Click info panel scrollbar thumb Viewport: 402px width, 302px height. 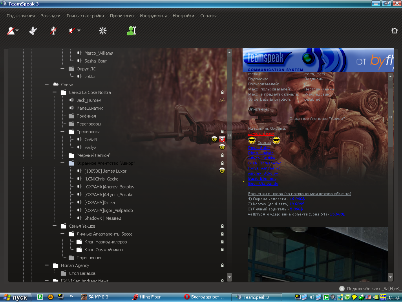[390, 118]
